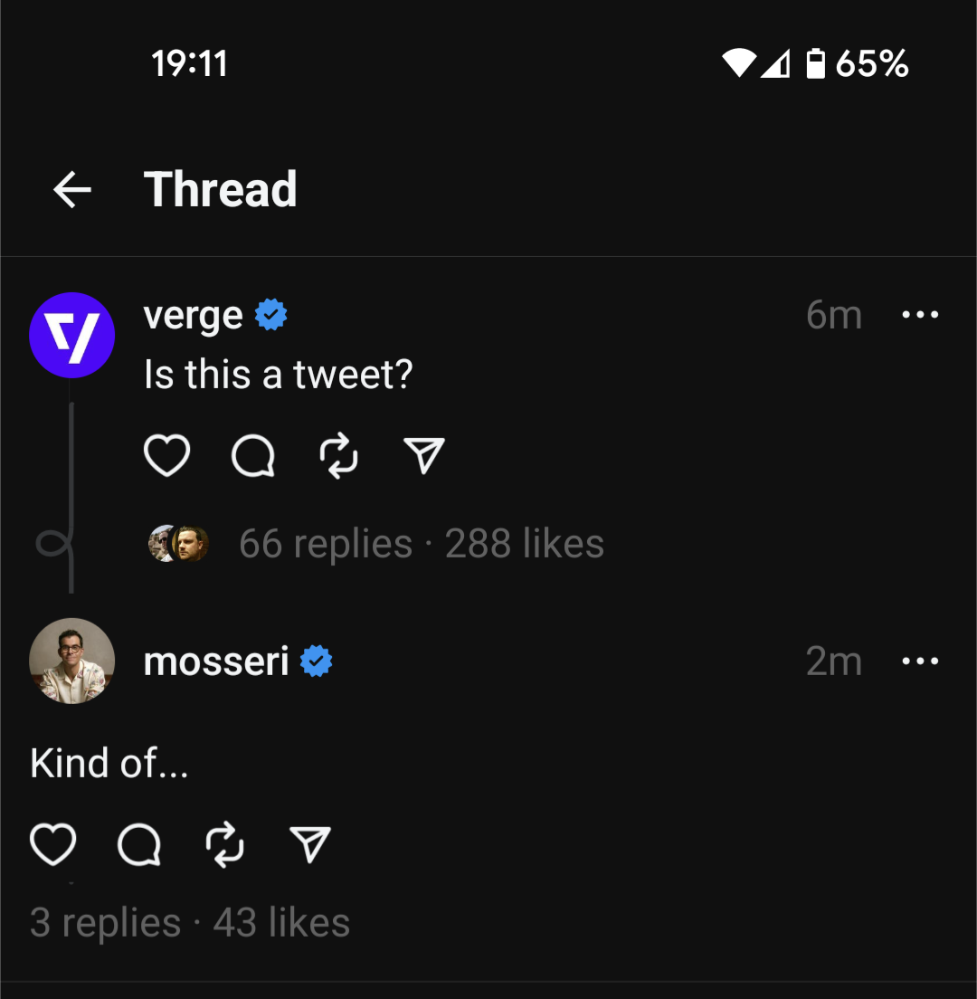Open the 3 replies on mosseri's post
The image size is (977, 999).
click(x=104, y=921)
